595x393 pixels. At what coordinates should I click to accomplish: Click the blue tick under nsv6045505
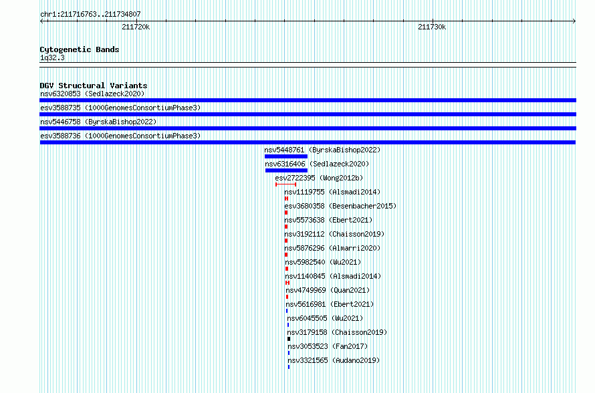[x=288, y=325]
